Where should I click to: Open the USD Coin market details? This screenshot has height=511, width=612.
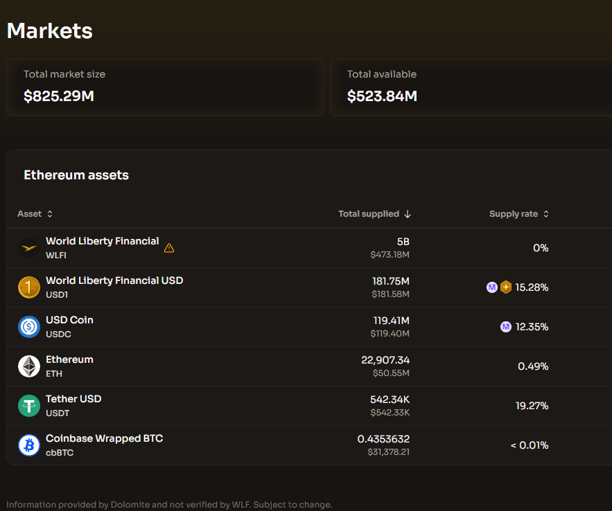tap(309, 327)
